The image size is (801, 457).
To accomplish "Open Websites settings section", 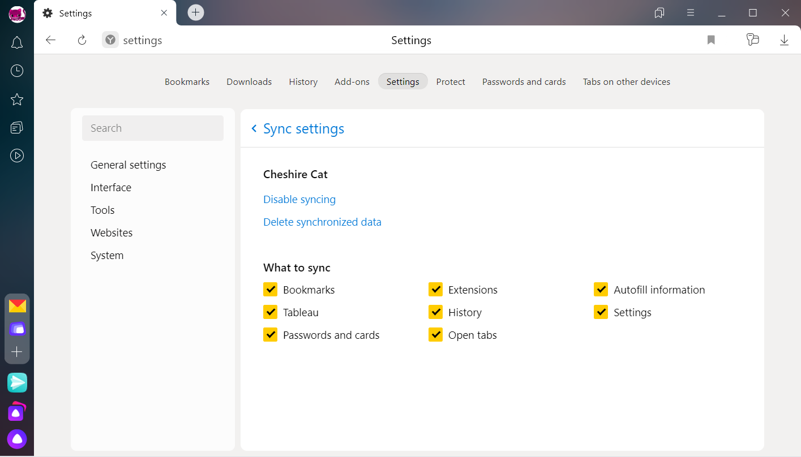I will 112,232.
